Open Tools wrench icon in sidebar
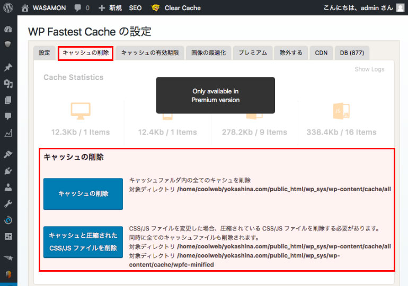Viewport: 408px width, 286px height. (x=8, y=204)
